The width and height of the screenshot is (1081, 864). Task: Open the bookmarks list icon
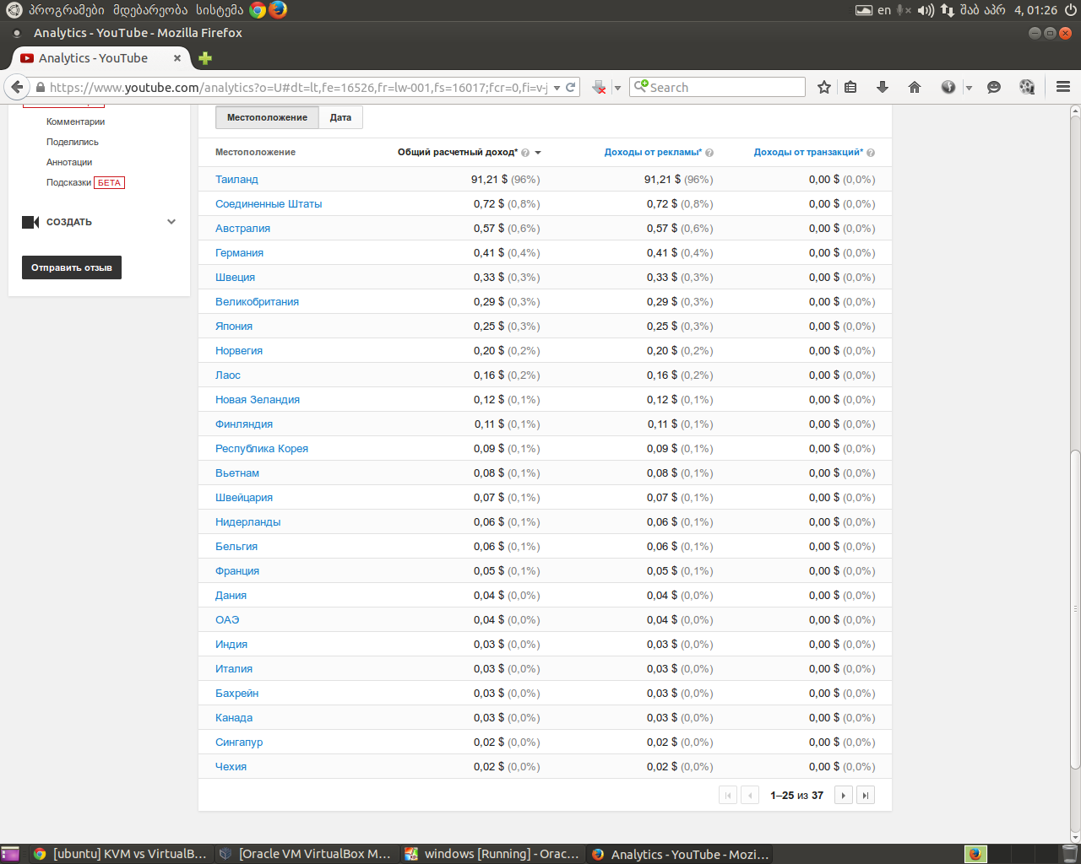pos(851,87)
